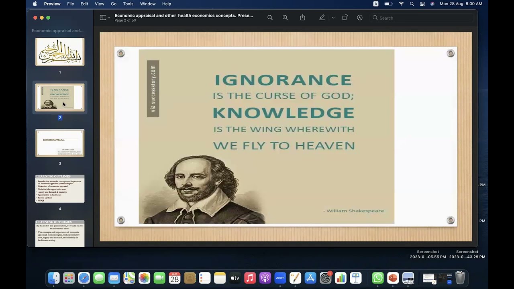Open the View menu
The width and height of the screenshot is (514, 289).
pos(99,4)
